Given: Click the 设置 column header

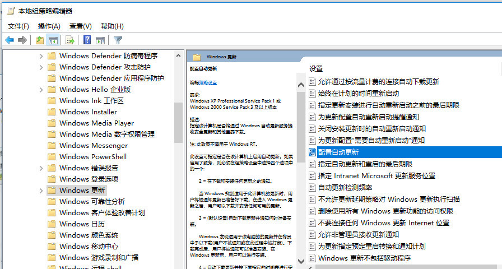Looking at the screenshot, I should [x=316, y=68].
